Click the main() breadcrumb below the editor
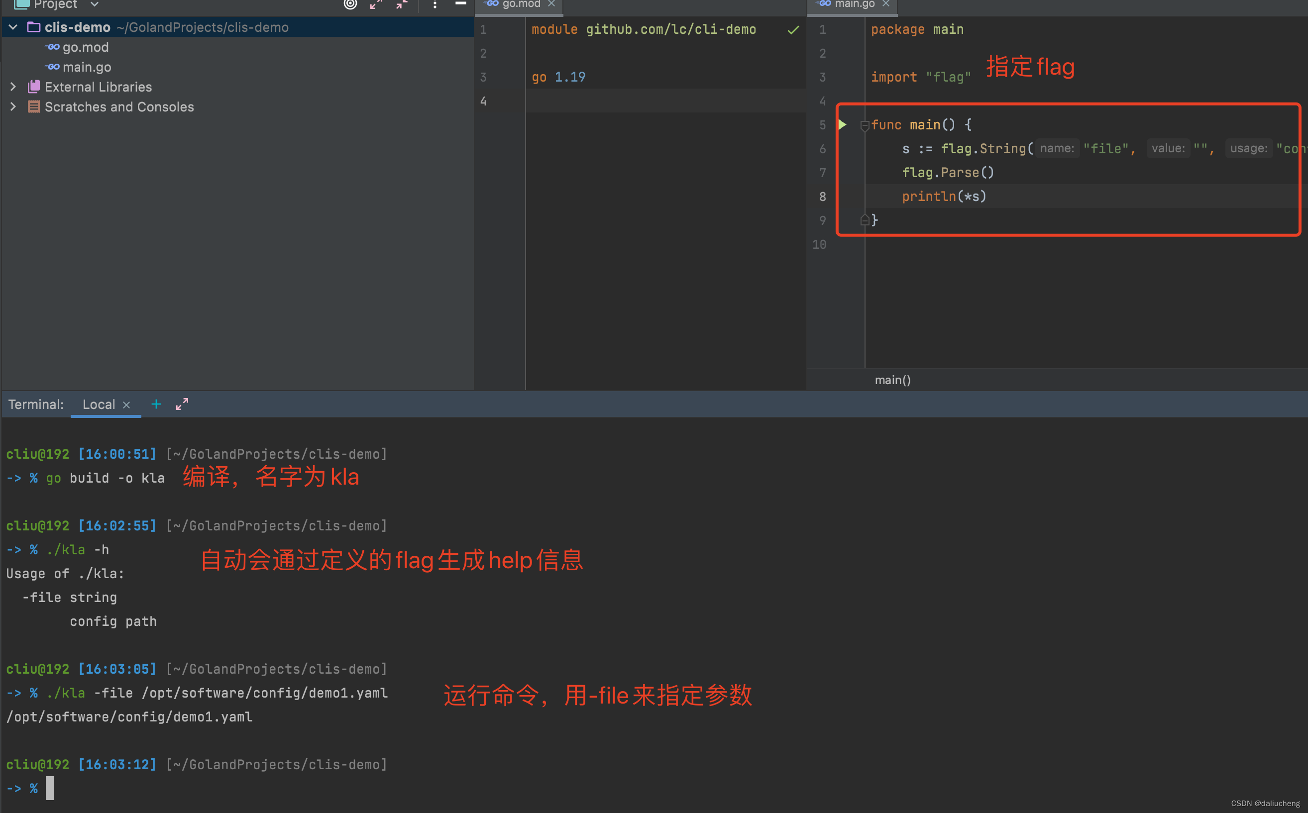The height and width of the screenshot is (813, 1308). [892, 380]
